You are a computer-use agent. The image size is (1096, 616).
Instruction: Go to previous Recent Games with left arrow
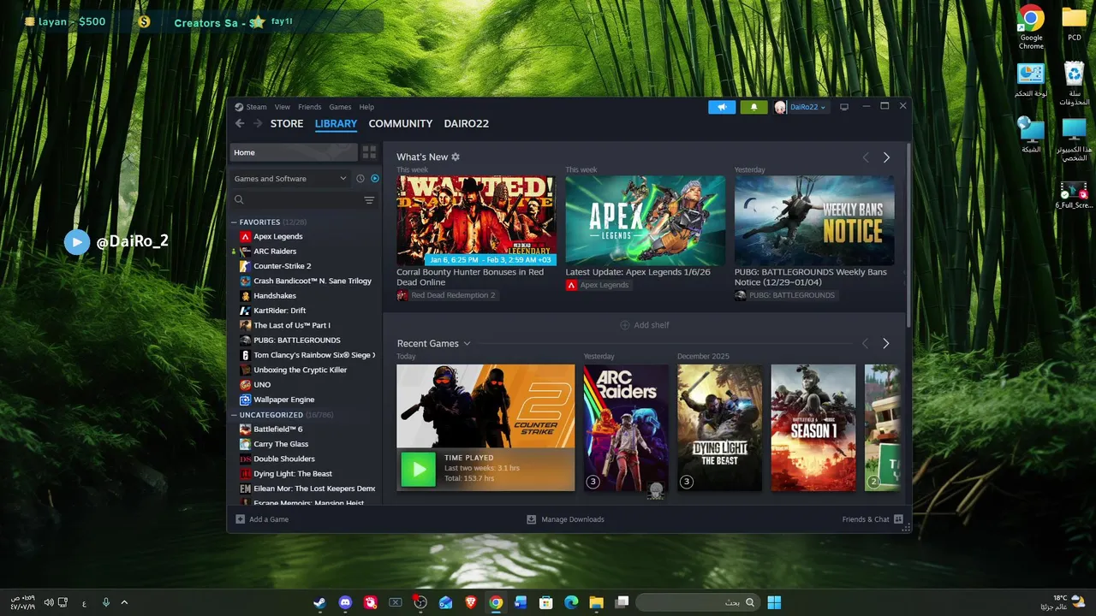pyautogui.click(x=865, y=343)
